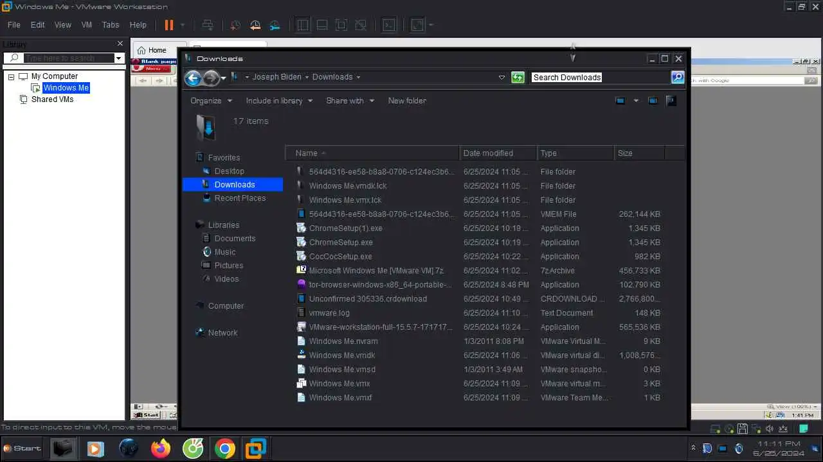Open the Music library
The image size is (823, 462).
point(225,252)
